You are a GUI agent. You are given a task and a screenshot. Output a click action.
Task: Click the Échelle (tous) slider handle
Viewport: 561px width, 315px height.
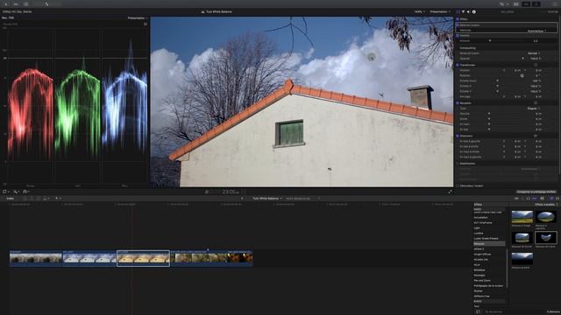pyautogui.click(x=497, y=80)
